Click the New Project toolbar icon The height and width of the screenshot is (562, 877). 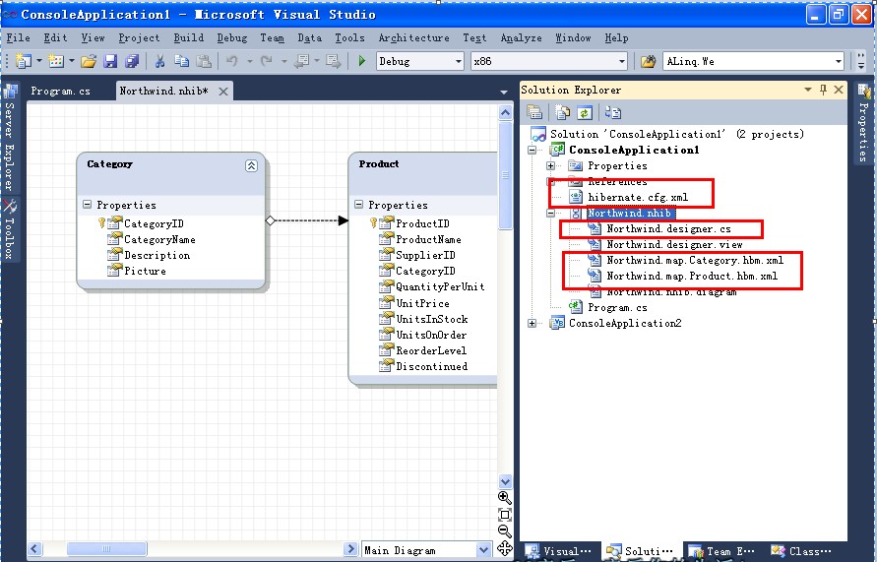[24, 61]
